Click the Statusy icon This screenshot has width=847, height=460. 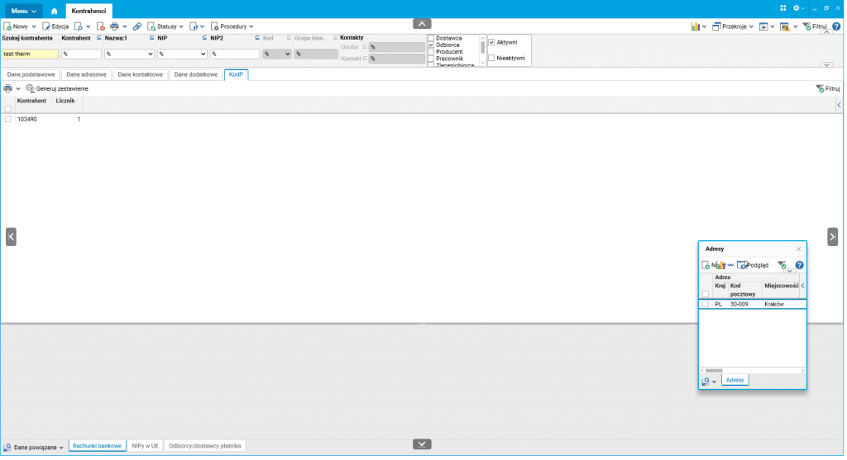point(151,26)
